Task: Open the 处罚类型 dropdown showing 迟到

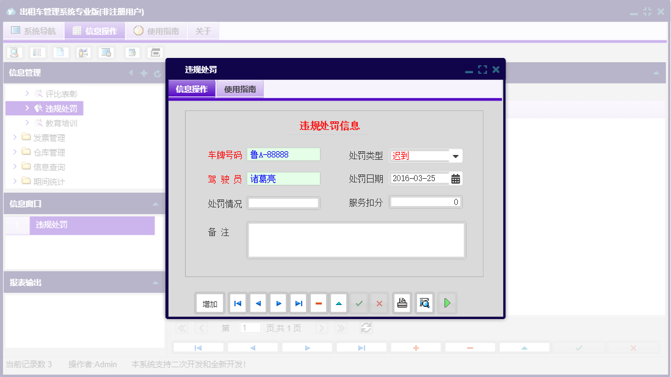Action: click(455, 156)
